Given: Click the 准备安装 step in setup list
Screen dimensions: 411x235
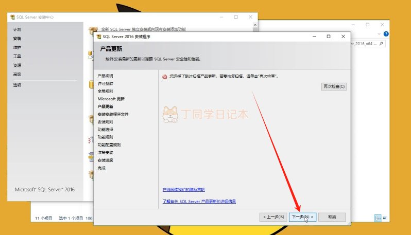Looking at the screenshot, I should (105, 152).
